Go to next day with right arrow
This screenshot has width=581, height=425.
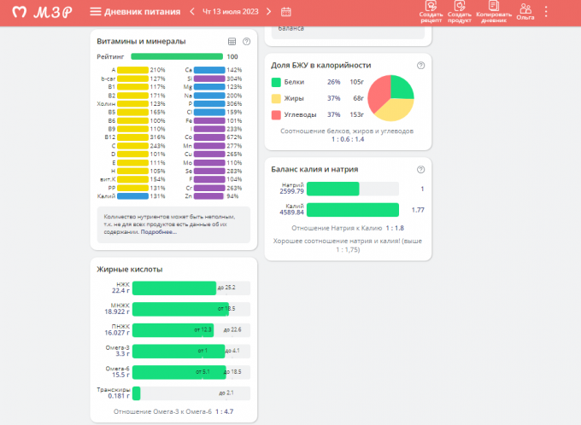269,12
